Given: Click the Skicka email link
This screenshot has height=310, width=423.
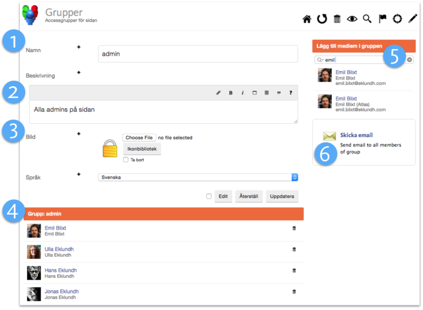Looking at the screenshot, I should [356, 135].
